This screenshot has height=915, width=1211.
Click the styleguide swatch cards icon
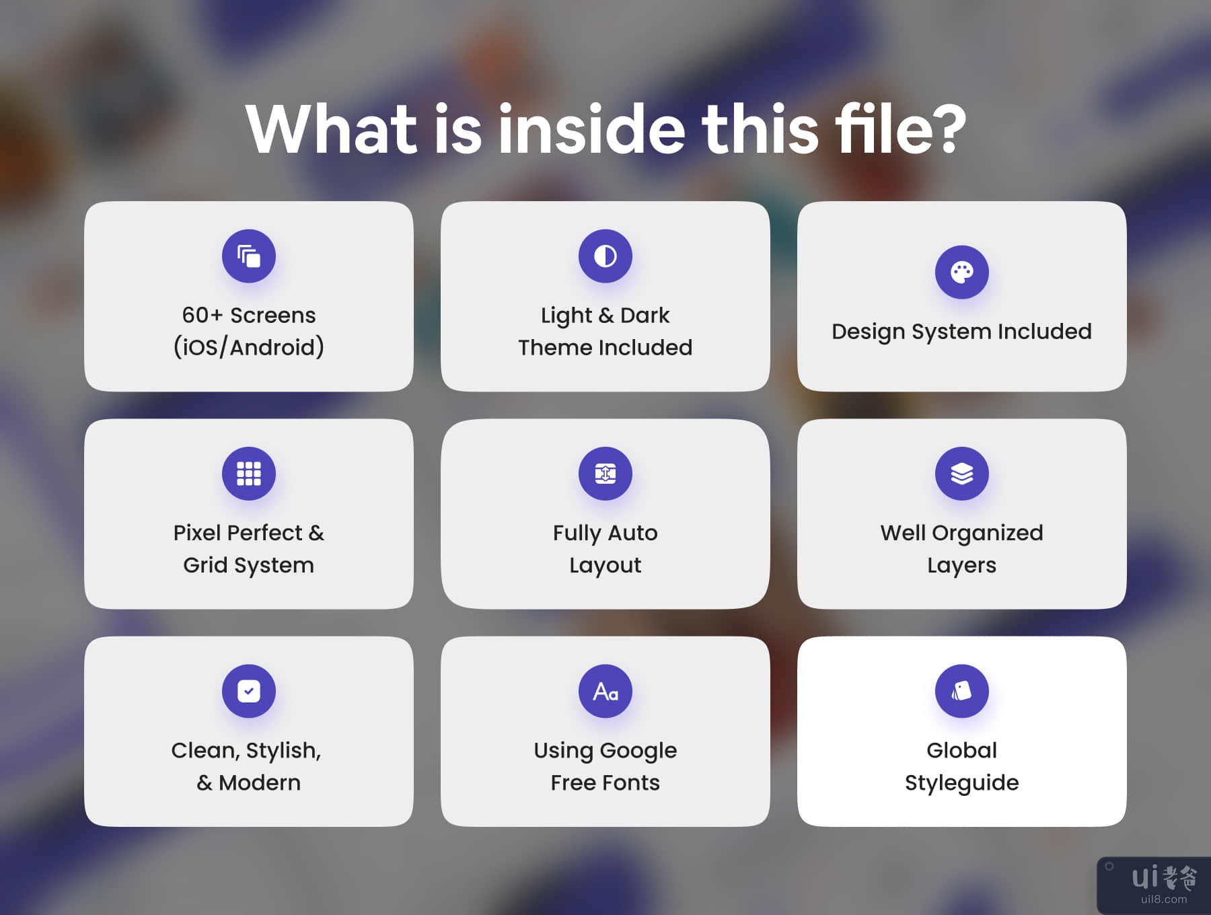click(x=961, y=691)
